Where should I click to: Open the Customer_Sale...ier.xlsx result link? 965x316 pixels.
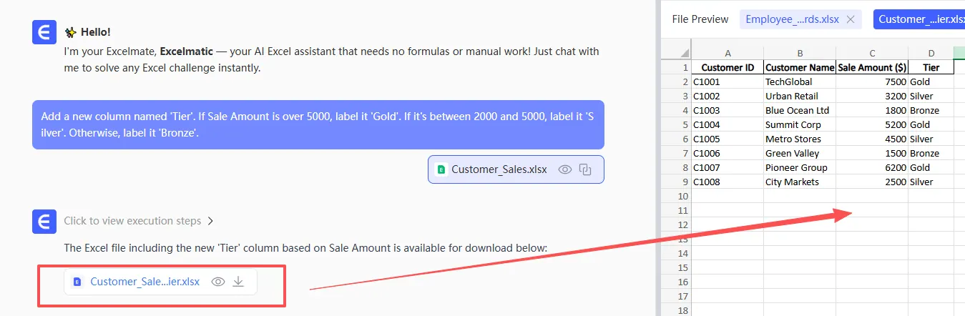pos(145,282)
